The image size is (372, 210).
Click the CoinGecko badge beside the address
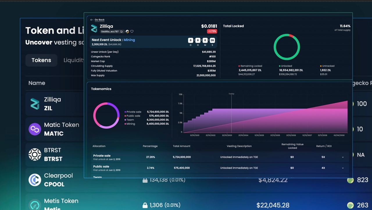click(x=127, y=32)
